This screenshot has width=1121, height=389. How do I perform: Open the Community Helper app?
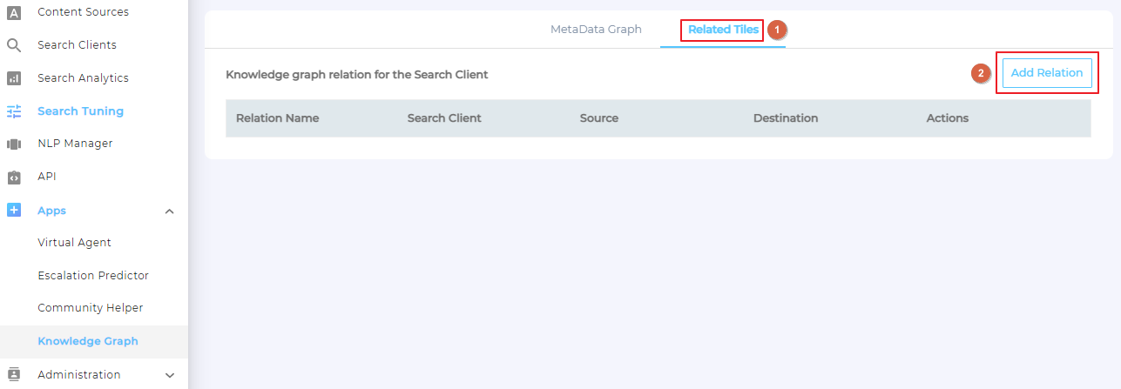coord(90,308)
